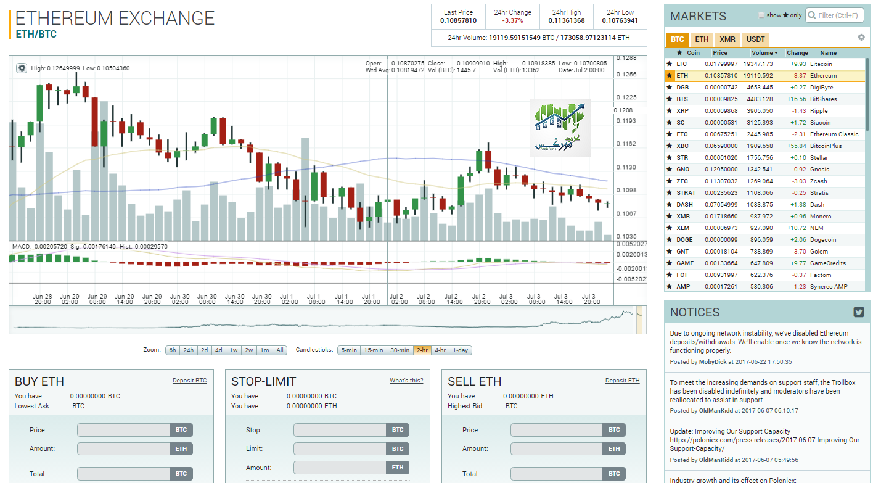Open What's this? stop-limit link
873x483 pixels.
coord(406,381)
